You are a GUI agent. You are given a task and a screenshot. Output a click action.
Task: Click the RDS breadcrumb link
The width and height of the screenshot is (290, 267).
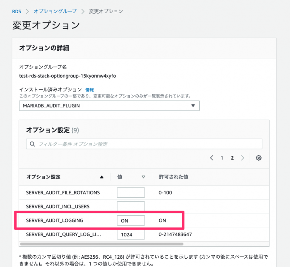tap(16, 11)
